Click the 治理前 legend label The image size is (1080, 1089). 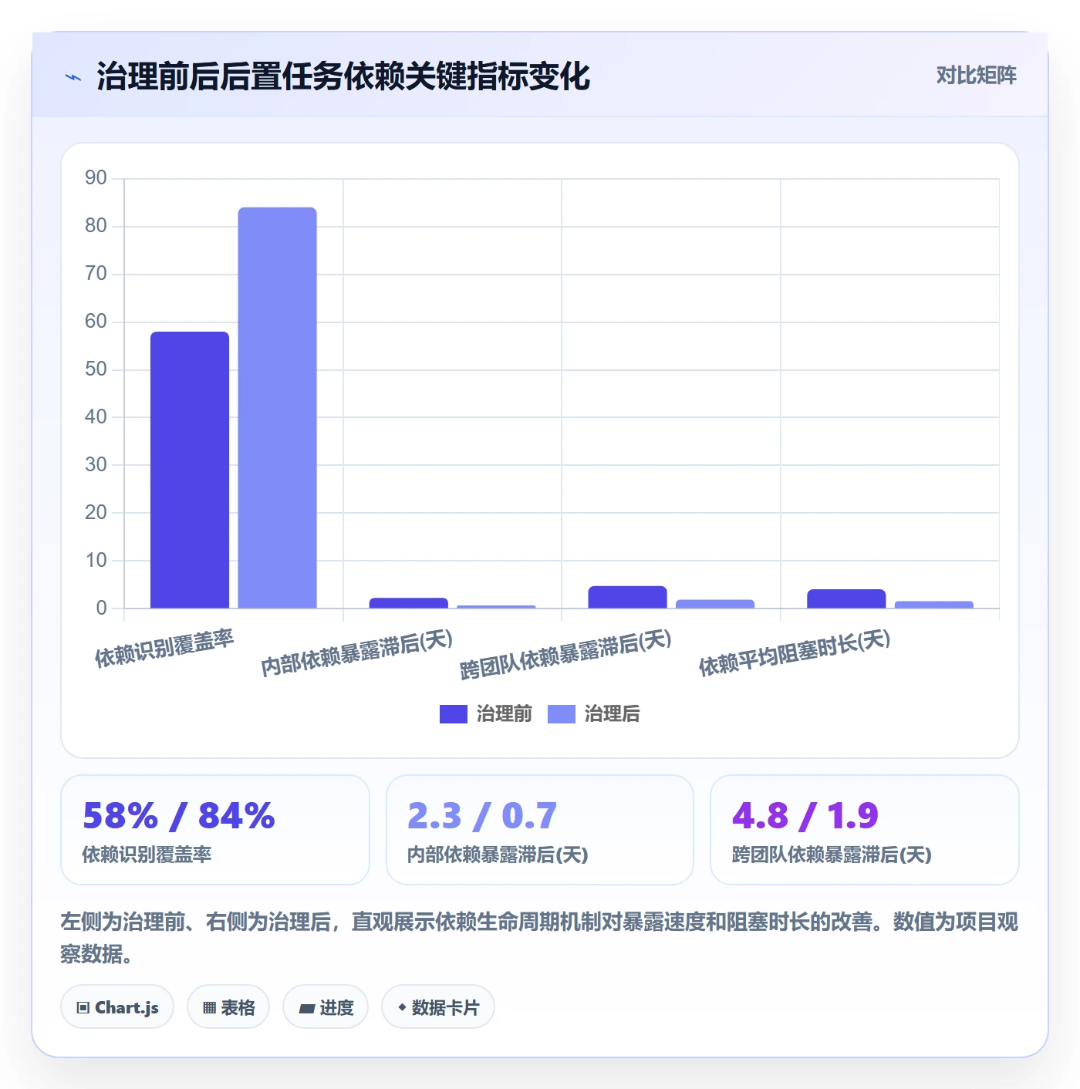click(505, 714)
